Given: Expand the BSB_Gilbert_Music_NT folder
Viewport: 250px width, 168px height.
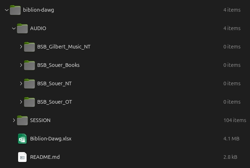Looking at the screenshot, I should tap(21, 47).
